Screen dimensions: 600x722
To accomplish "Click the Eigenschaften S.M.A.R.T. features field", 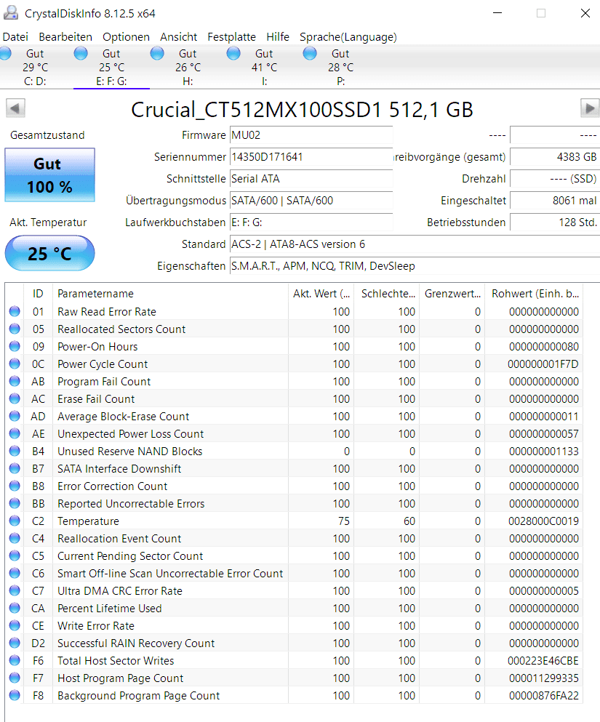I will [x=415, y=266].
